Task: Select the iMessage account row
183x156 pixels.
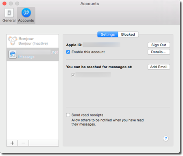Action: coord(33,54)
